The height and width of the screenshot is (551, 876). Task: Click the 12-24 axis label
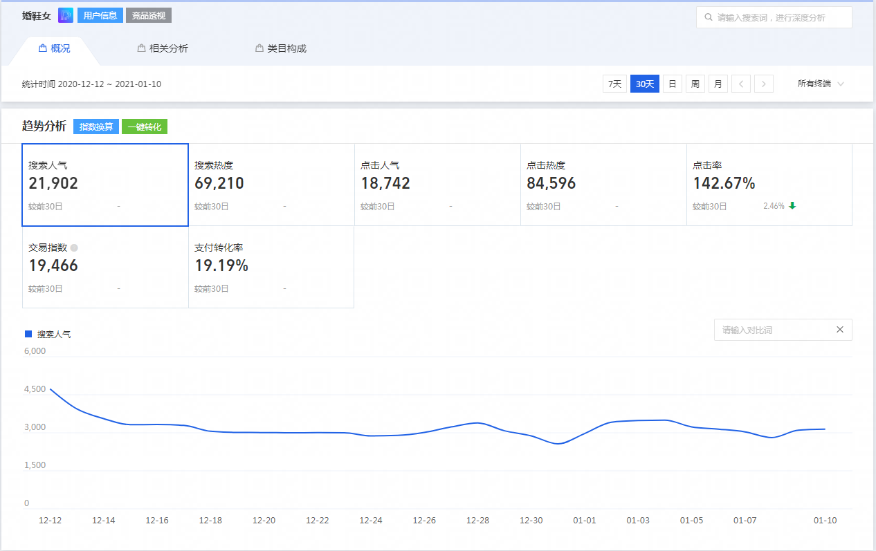click(x=371, y=521)
